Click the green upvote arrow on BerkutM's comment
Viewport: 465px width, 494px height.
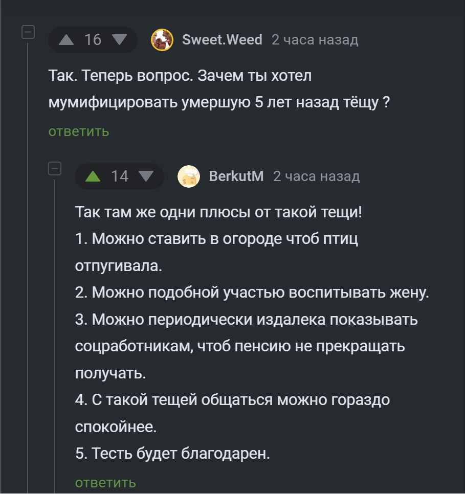pos(93,176)
